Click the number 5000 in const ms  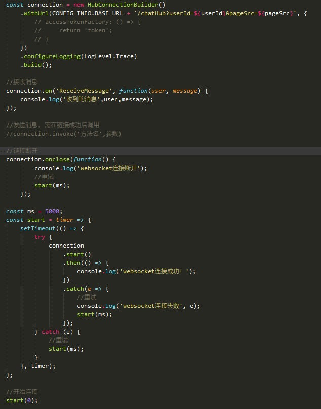click(x=52, y=211)
